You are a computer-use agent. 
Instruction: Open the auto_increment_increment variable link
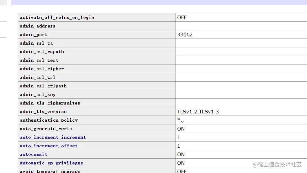pyautogui.click(x=53, y=137)
